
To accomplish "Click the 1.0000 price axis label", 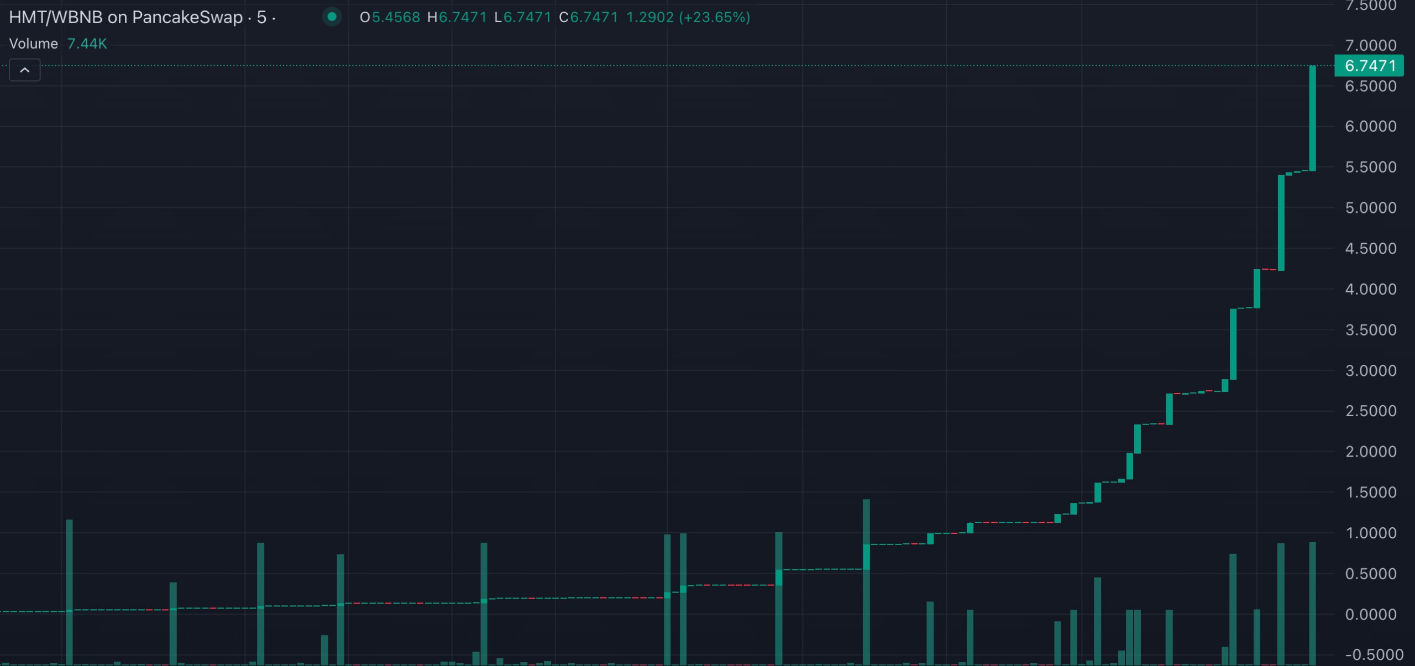I will [1371, 533].
